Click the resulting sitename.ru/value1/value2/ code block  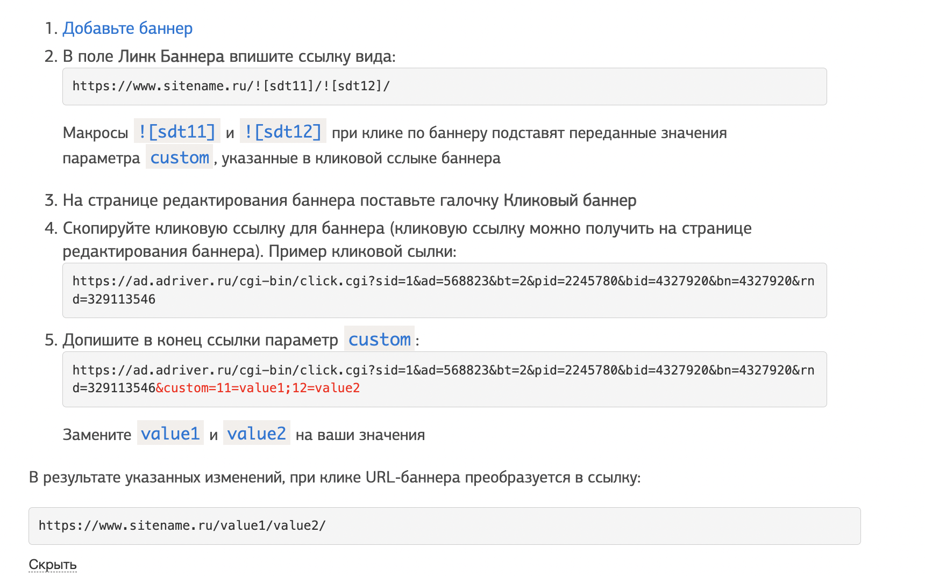444,525
